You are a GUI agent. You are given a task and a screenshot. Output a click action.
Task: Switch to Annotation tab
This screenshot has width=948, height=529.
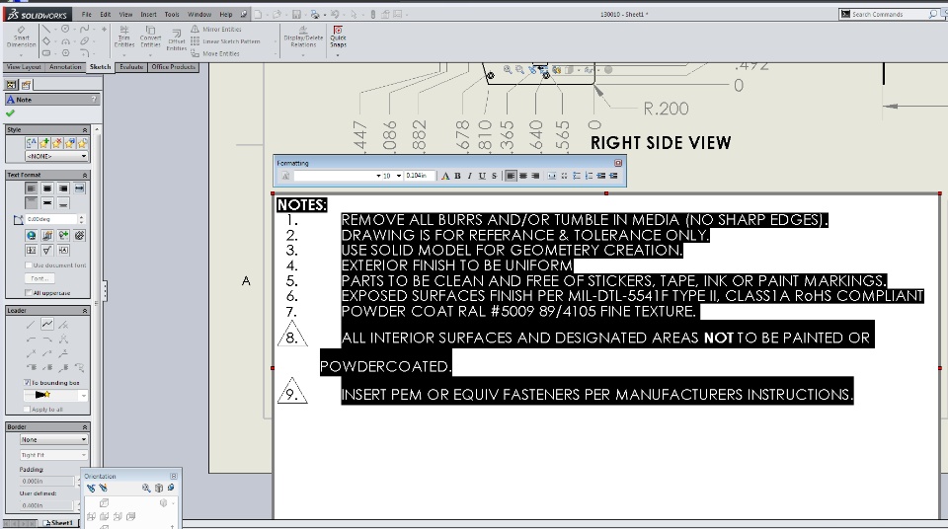65,67
